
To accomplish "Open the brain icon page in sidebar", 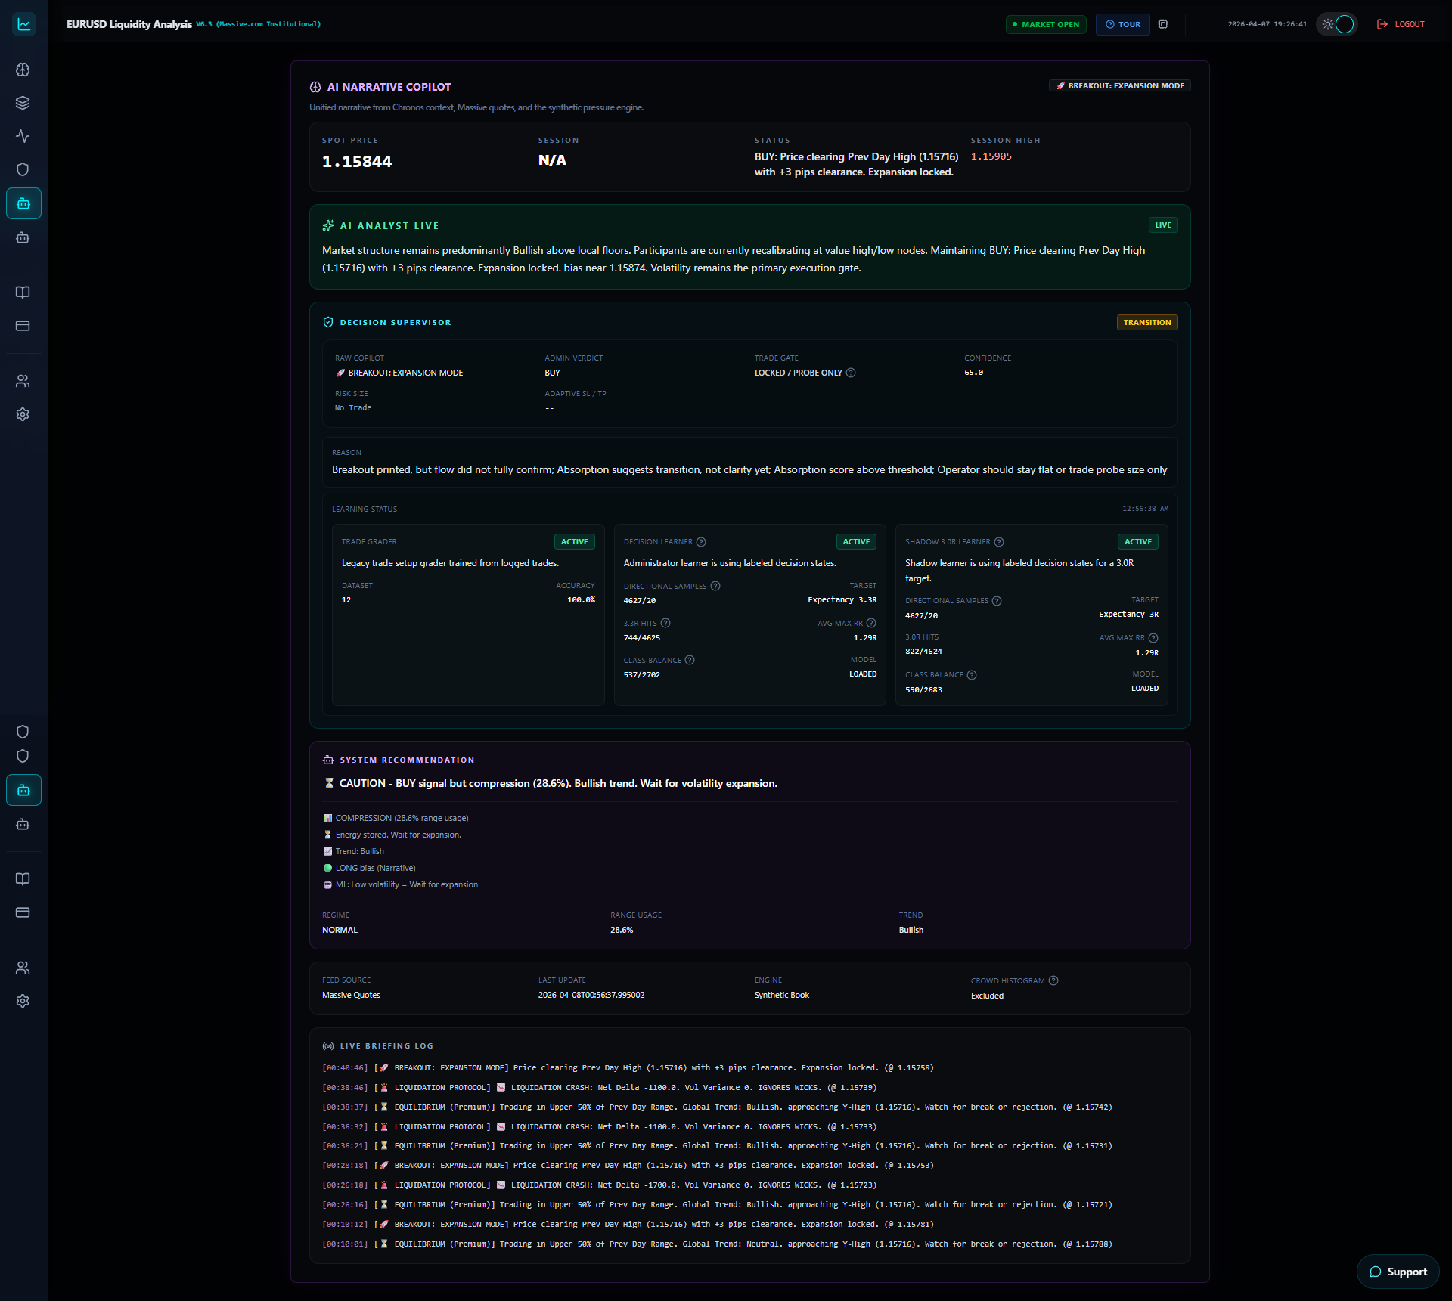I will pyautogui.click(x=23, y=70).
